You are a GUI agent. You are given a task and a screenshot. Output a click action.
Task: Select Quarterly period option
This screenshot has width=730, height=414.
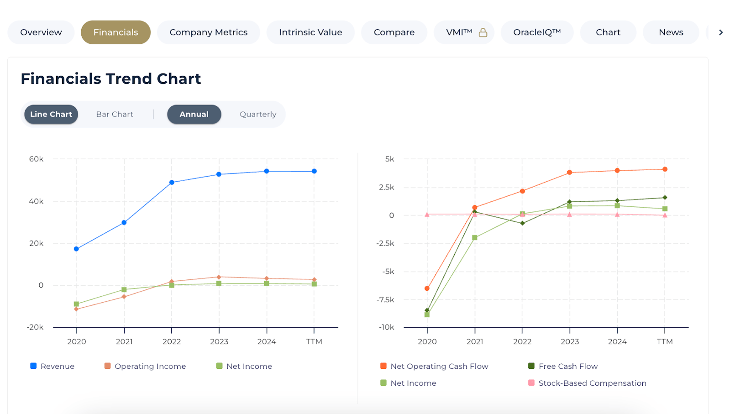click(x=258, y=114)
